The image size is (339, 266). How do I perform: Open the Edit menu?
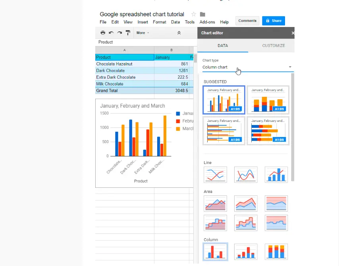(x=115, y=22)
